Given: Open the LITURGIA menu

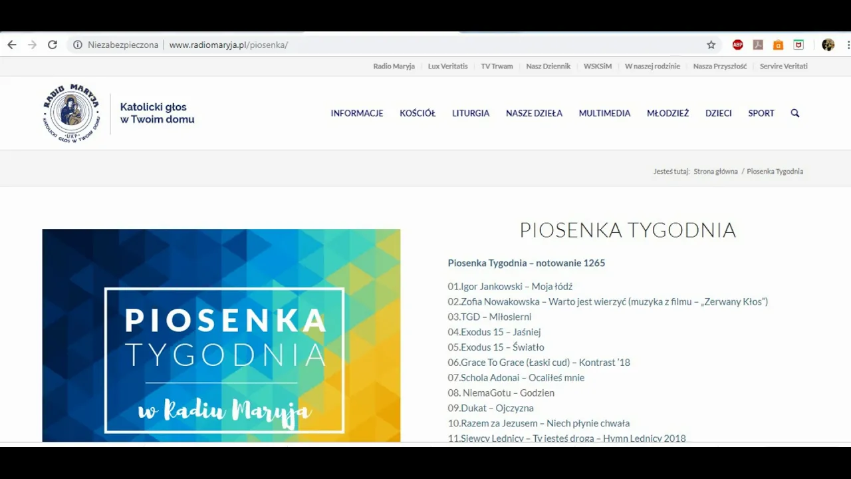Looking at the screenshot, I should click(471, 113).
